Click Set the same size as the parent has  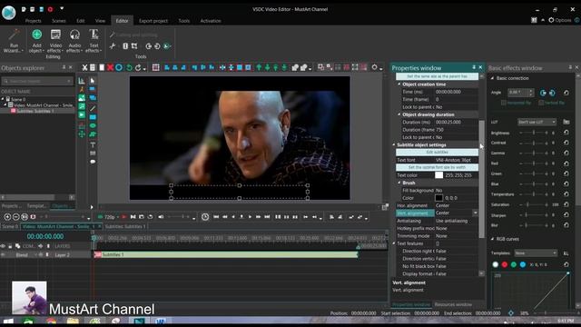click(437, 76)
